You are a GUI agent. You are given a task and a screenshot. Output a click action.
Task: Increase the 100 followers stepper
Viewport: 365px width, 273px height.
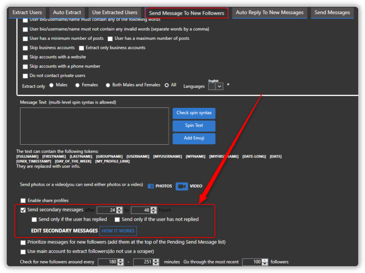coord(265,260)
